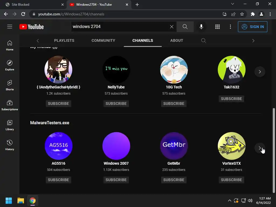Open the AG5516 channel avatar
The height and width of the screenshot is (207, 276).
[x=58, y=146]
